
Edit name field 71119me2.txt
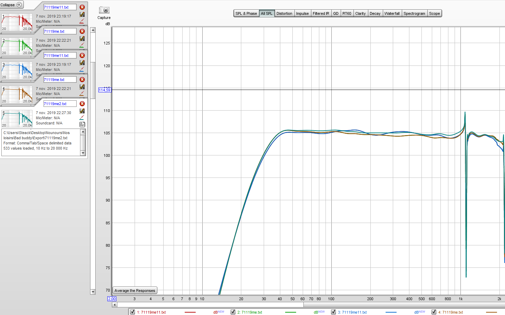pos(60,104)
